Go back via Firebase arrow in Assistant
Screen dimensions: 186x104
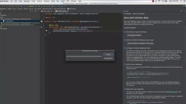[124, 14]
